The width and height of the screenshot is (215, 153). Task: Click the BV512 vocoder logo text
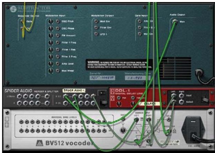[64, 143]
